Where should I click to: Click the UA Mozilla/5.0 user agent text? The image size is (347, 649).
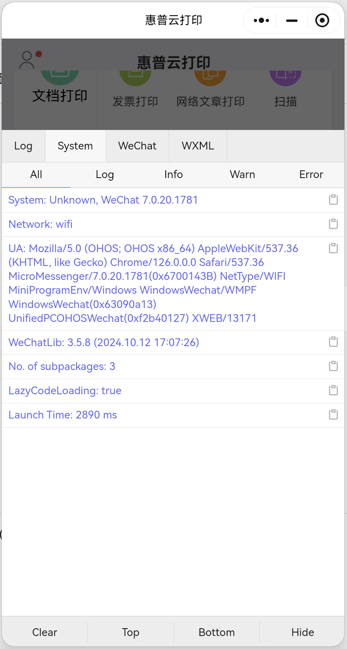[x=154, y=283]
